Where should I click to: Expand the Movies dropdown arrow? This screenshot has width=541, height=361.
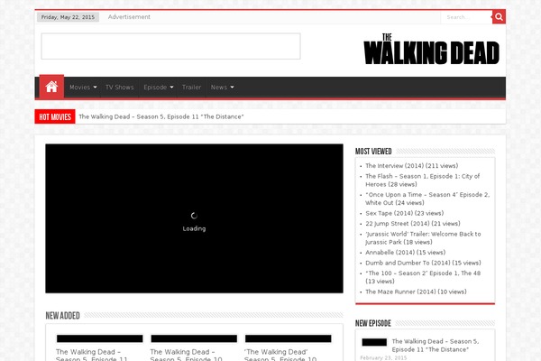95,87
